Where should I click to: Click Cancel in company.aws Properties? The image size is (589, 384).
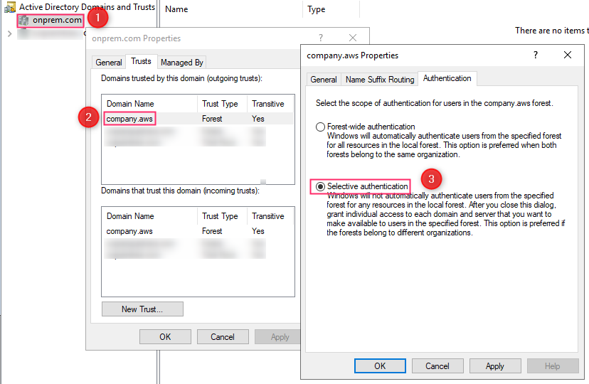[x=437, y=366]
